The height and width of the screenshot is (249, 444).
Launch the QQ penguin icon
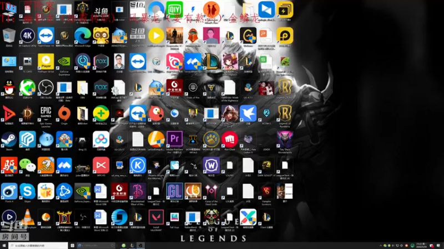point(9,87)
